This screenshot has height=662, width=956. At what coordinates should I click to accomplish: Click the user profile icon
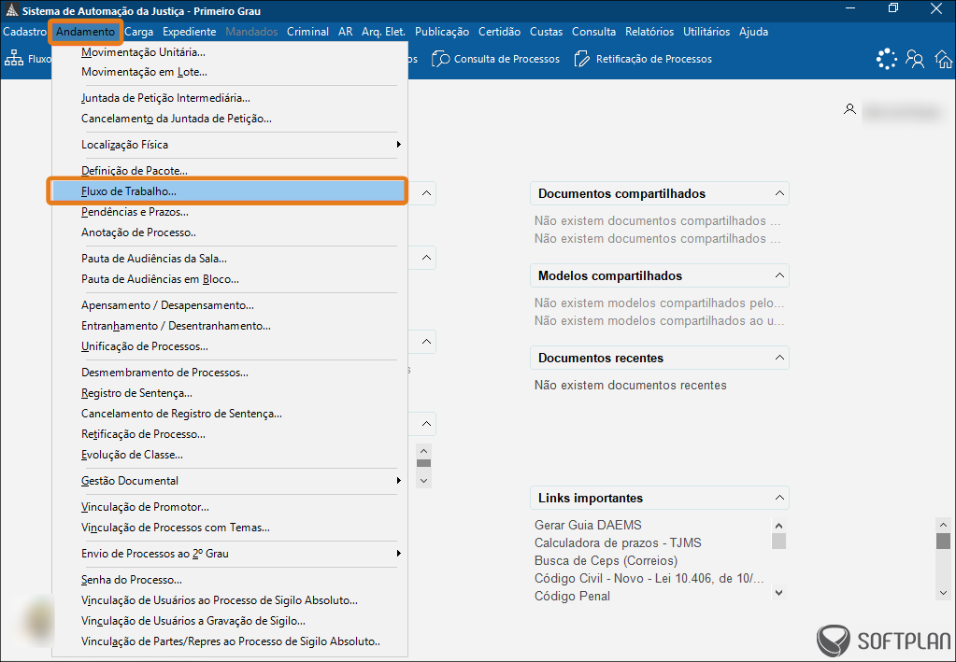point(849,109)
